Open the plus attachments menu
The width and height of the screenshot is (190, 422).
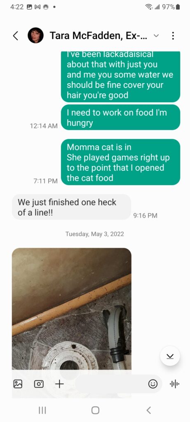[x=59, y=384]
